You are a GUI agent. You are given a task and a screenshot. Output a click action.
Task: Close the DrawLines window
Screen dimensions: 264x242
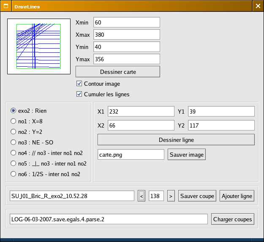click(x=258, y=6)
